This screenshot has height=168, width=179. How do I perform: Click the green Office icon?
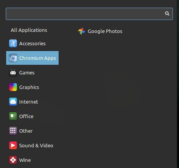tap(13, 116)
